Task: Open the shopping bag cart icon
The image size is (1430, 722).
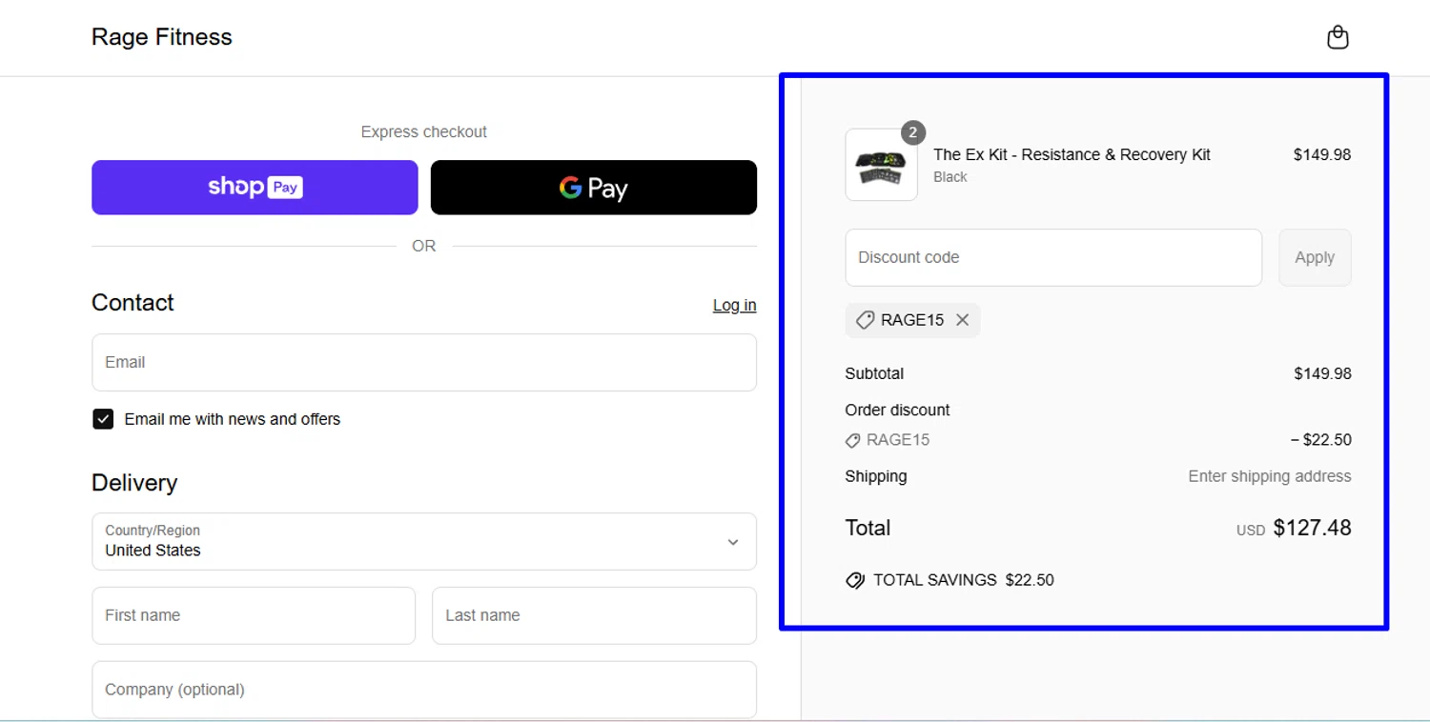Action: click(1338, 37)
